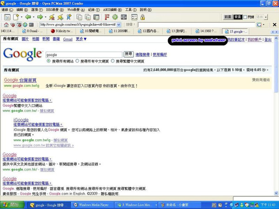Select the search all Chinese pages radio button
The width and height of the screenshot is (279, 209).
[77, 61]
